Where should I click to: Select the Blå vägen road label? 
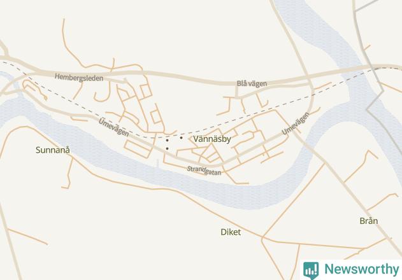coord(252,83)
